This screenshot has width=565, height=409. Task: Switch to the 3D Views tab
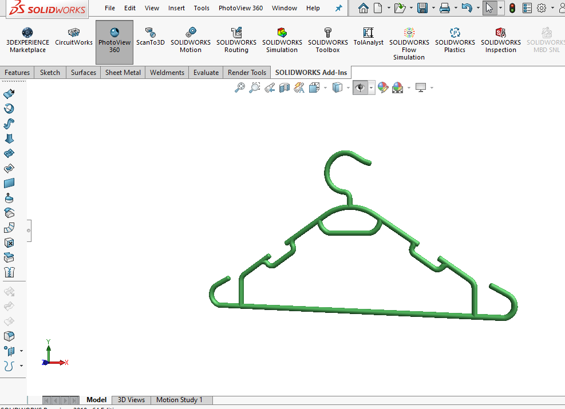tap(131, 400)
